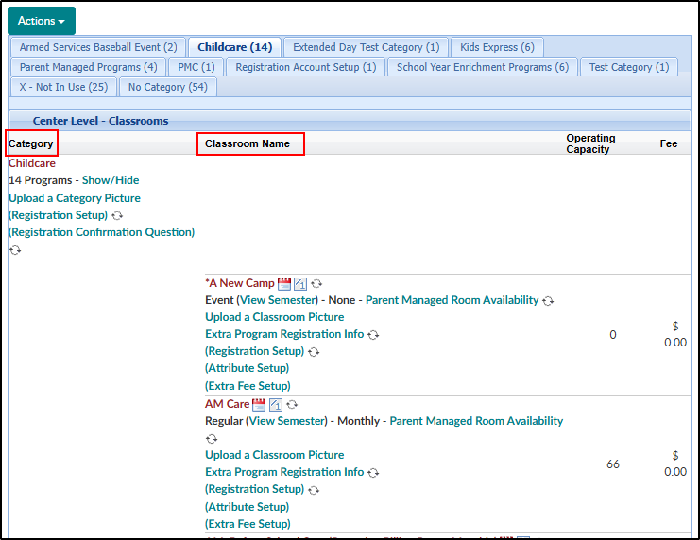Open Extra Program Registration Info for AM Care
700x540 pixels.
tap(284, 472)
